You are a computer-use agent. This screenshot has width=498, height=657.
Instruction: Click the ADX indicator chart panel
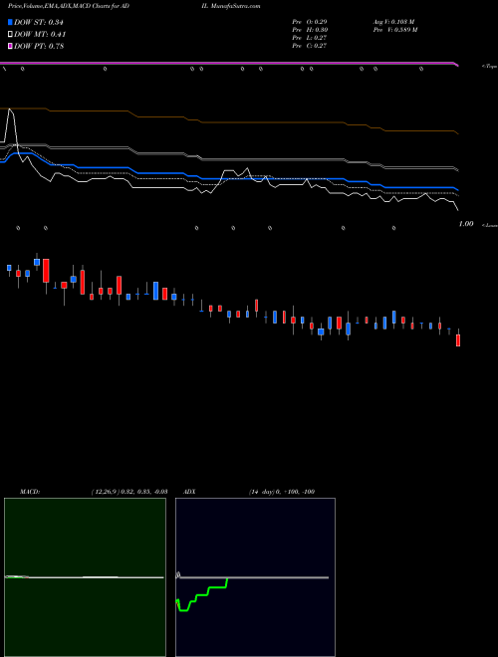[255, 577]
